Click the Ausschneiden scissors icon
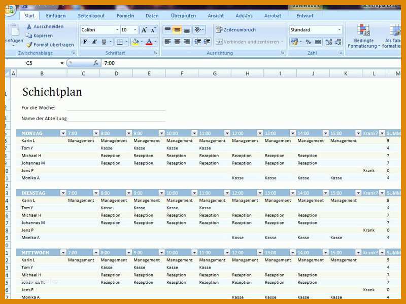This screenshot has height=304, width=406. (x=29, y=26)
